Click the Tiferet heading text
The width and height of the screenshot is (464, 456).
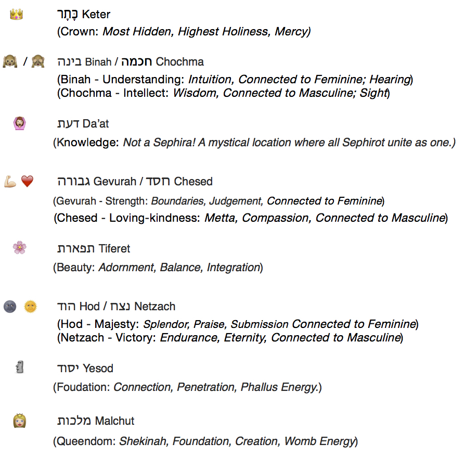[x=94, y=248]
